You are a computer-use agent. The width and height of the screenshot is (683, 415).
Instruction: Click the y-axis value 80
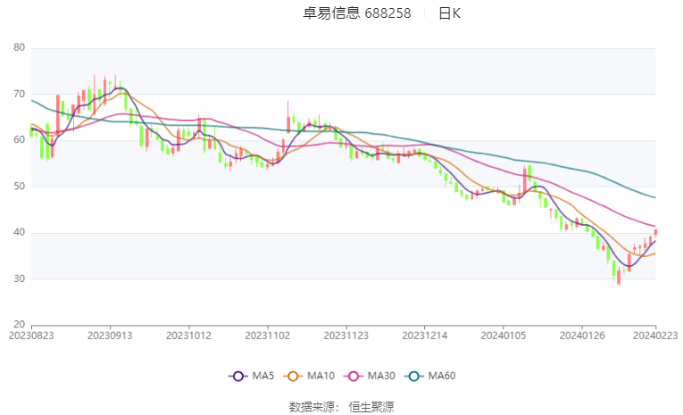pos(19,47)
